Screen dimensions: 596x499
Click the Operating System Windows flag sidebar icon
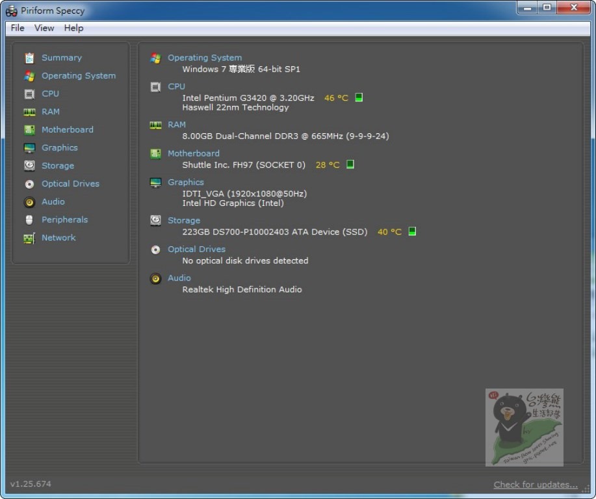pyautogui.click(x=29, y=76)
